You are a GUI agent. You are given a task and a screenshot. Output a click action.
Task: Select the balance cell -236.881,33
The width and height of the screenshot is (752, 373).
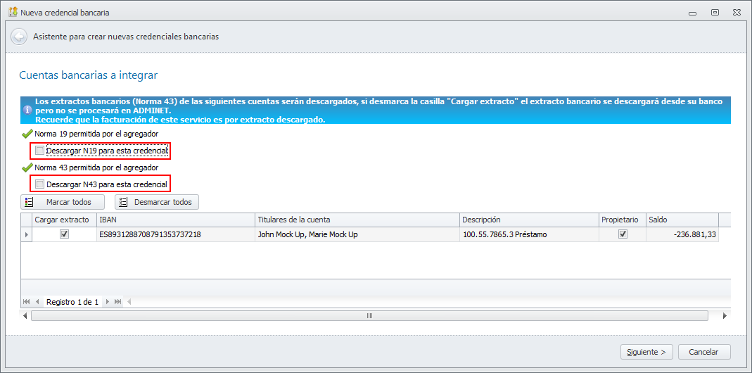[x=682, y=234]
